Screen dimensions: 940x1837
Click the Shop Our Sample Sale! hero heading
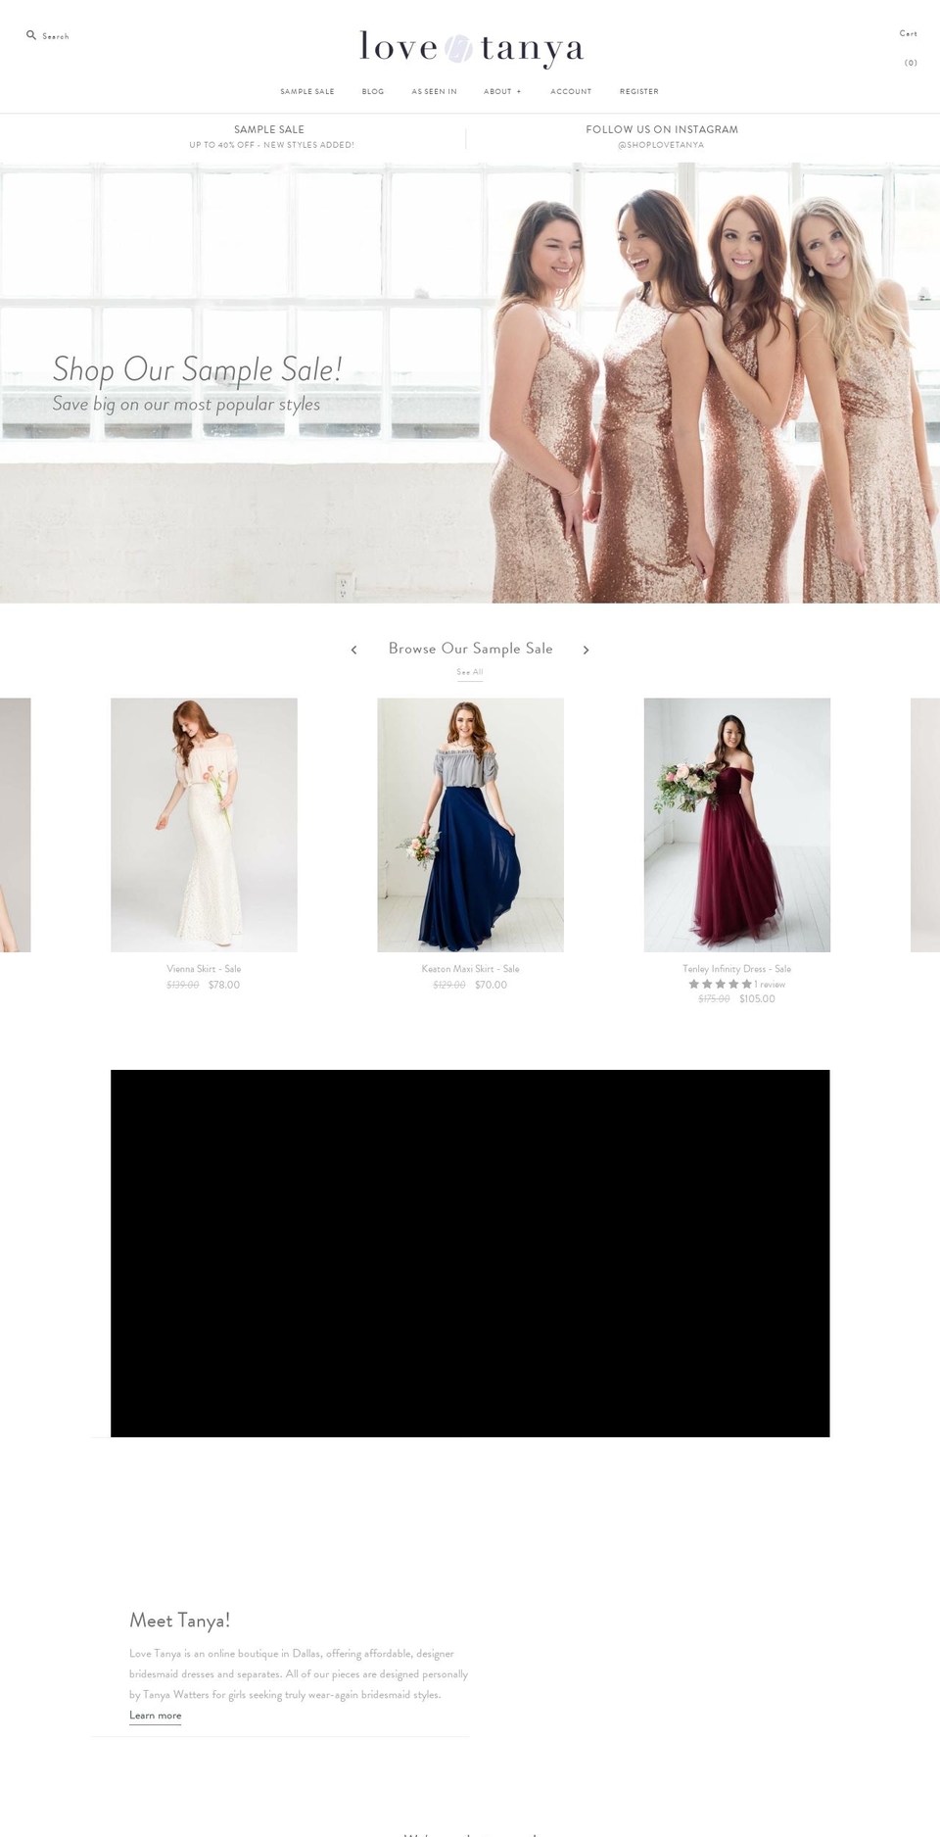[x=197, y=369]
